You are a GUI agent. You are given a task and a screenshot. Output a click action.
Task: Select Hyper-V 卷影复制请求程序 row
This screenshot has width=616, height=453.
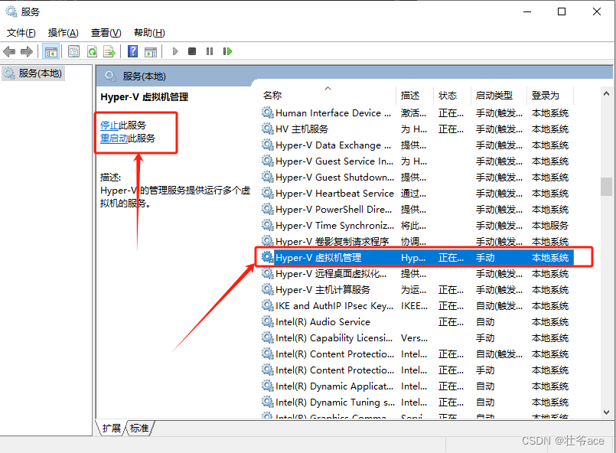pyautogui.click(x=417, y=242)
